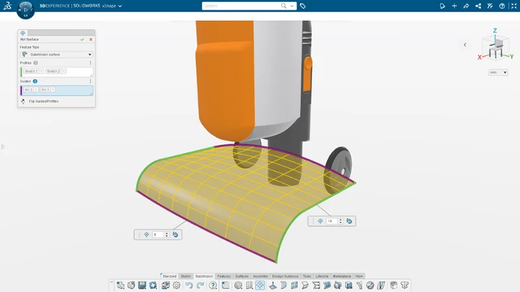Click the Undo arrow in toolbar
Viewport: 520px width, 292px height.
click(x=189, y=285)
